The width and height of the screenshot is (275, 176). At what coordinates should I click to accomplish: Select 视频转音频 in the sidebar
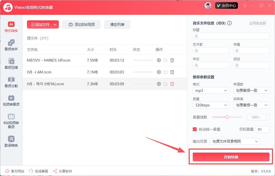(11, 100)
